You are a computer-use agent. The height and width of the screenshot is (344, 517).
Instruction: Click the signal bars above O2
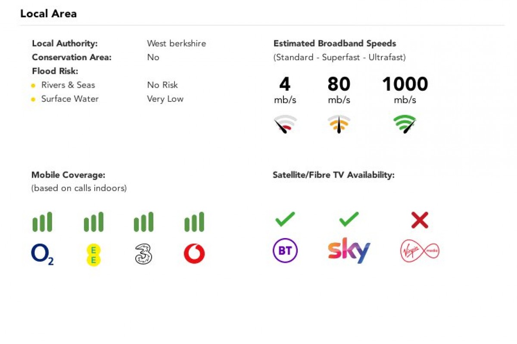pyautogui.click(x=42, y=222)
